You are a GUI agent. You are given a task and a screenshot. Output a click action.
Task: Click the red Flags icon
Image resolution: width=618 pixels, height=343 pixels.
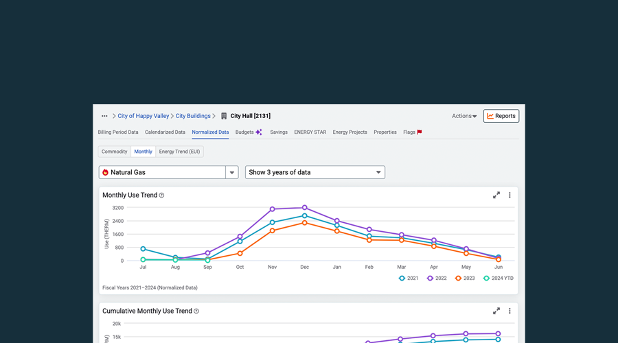tap(420, 132)
